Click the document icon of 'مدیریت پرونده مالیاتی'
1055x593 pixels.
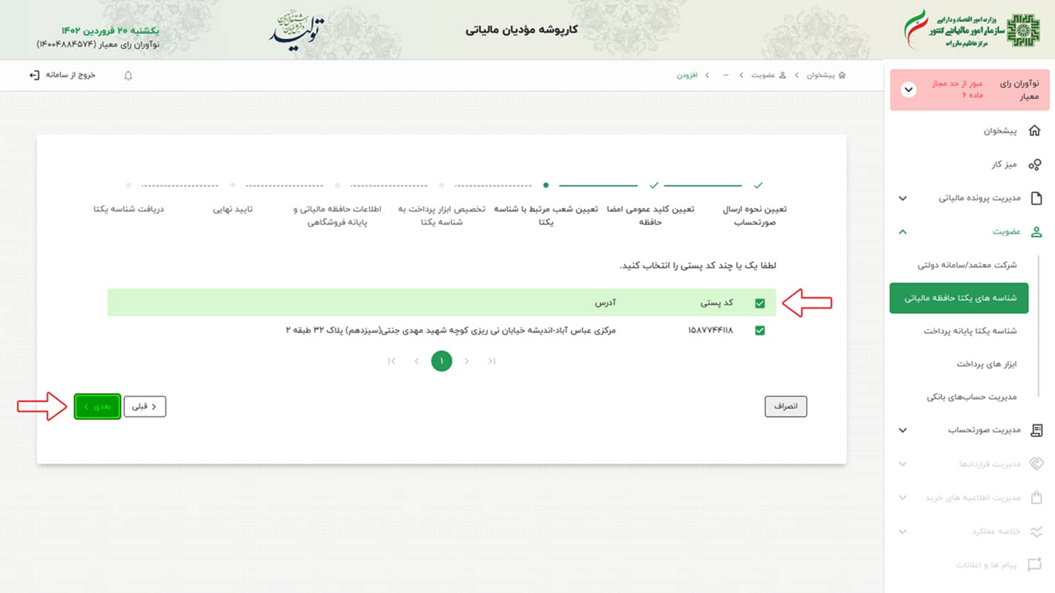(1037, 198)
